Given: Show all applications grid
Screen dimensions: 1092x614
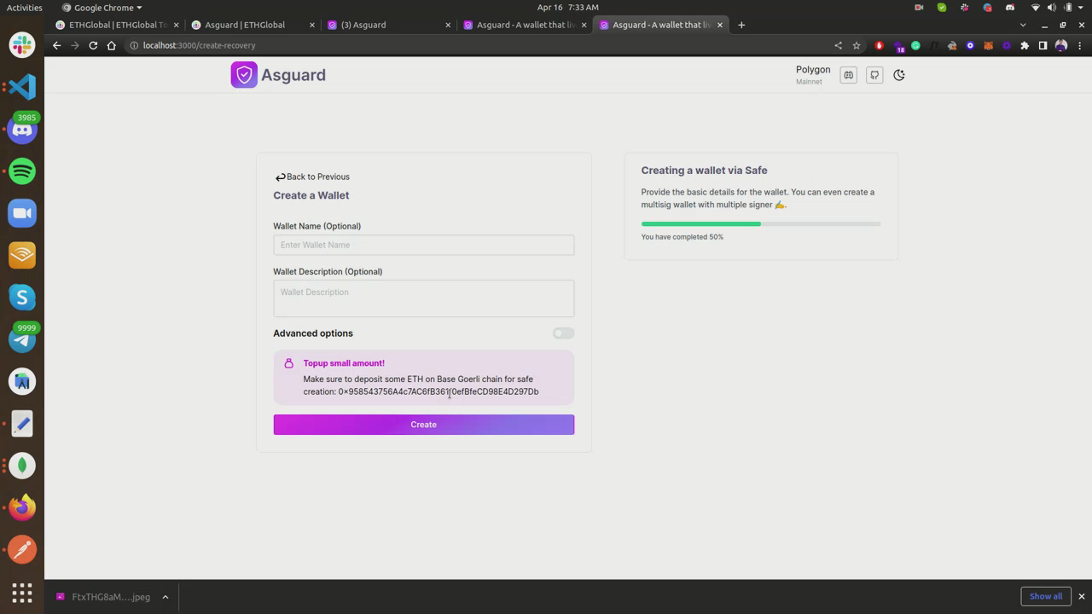Looking at the screenshot, I should tap(22, 592).
